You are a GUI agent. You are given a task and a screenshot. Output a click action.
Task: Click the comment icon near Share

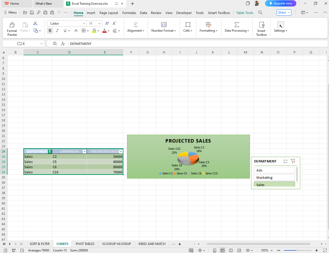(x=303, y=12)
